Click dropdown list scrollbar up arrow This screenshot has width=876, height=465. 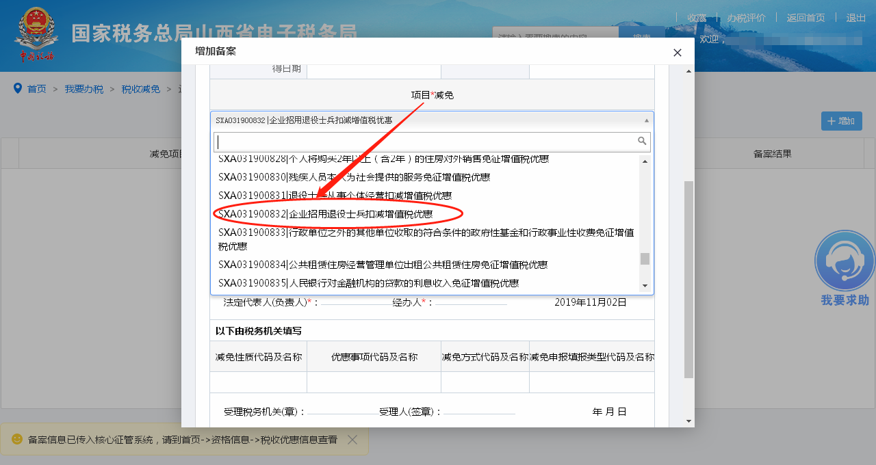tap(645, 161)
